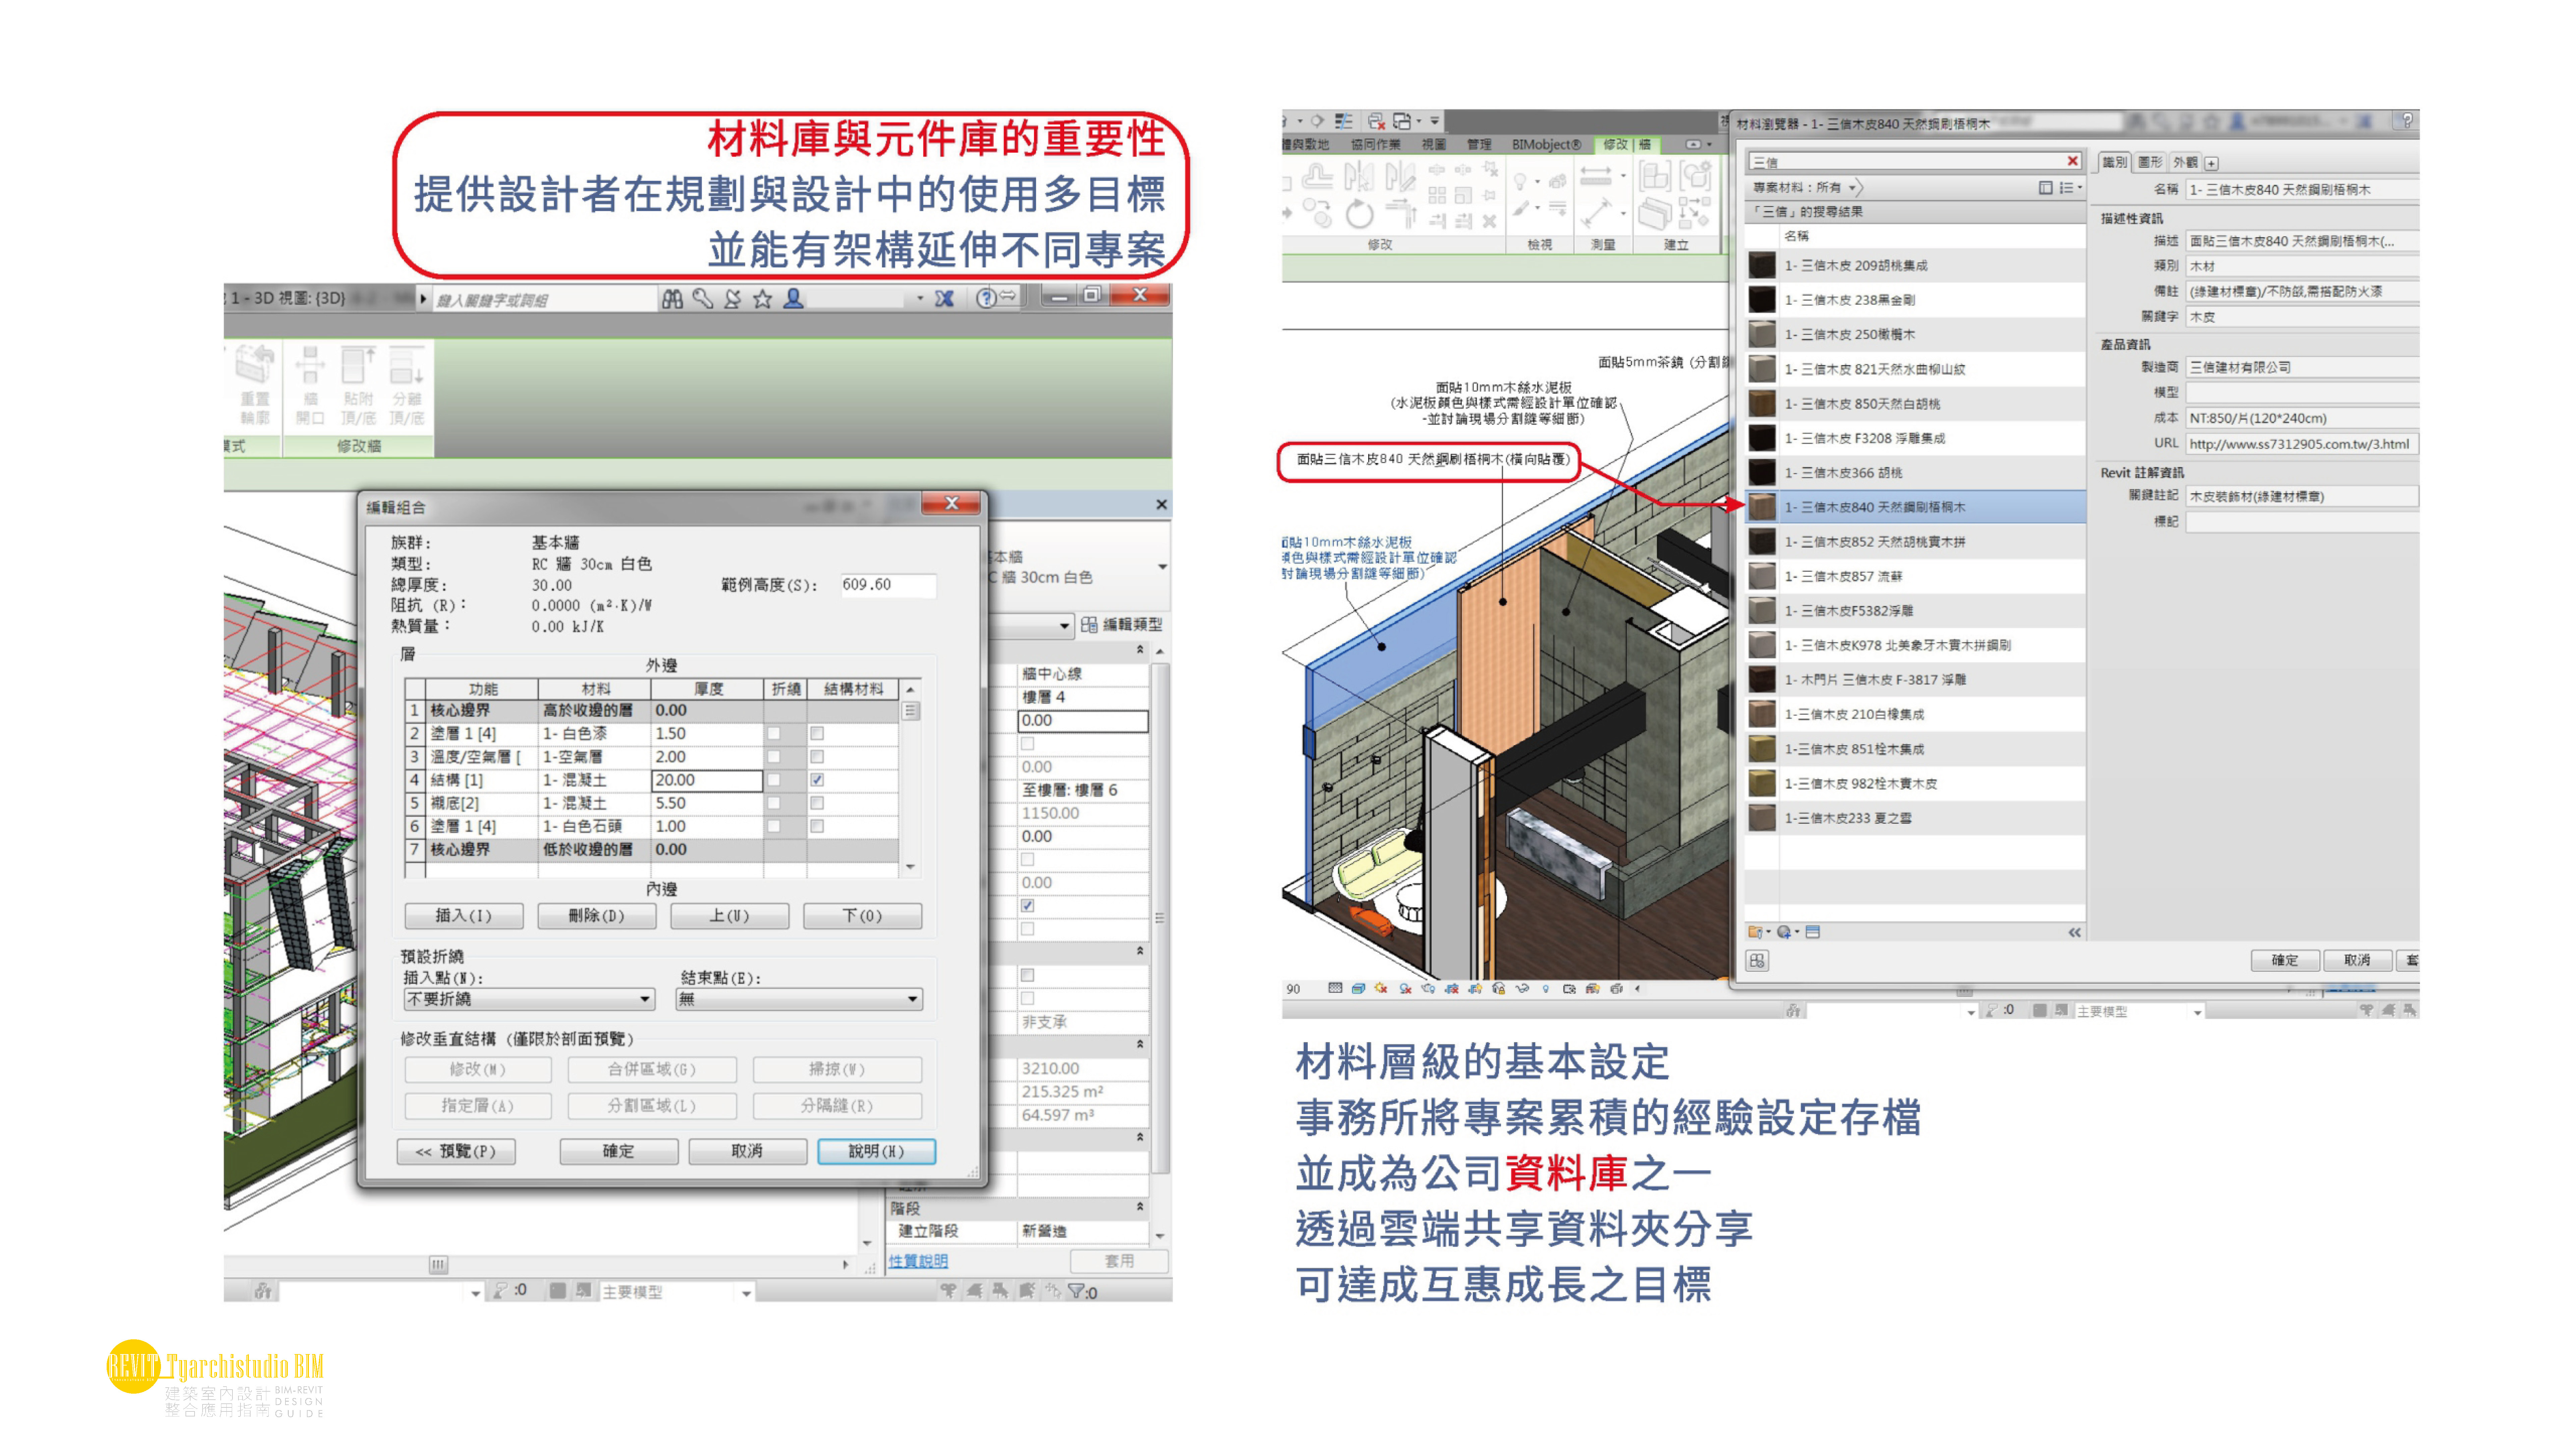The image size is (2576, 1449).
Task: Click the swatch for 1- 三信木皮 209胡桃集成
Action: [1762, 265]
